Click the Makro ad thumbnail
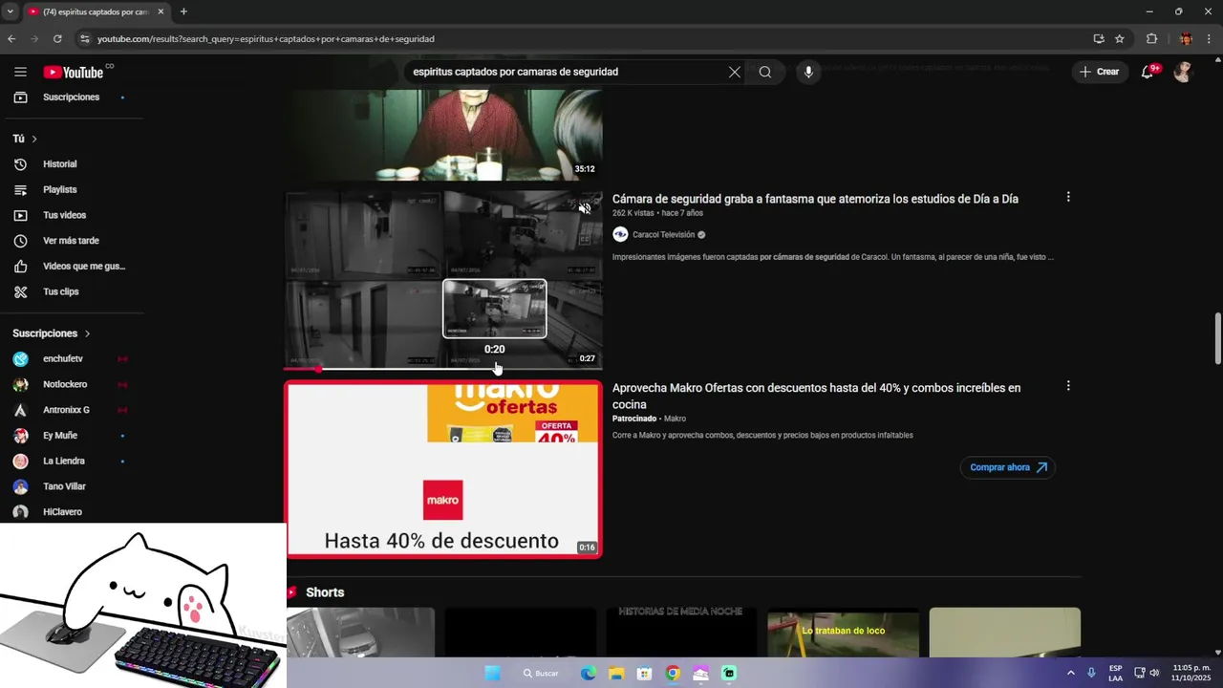 pos(444,469)
